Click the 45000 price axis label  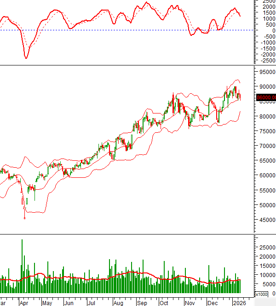pos(267,220)
